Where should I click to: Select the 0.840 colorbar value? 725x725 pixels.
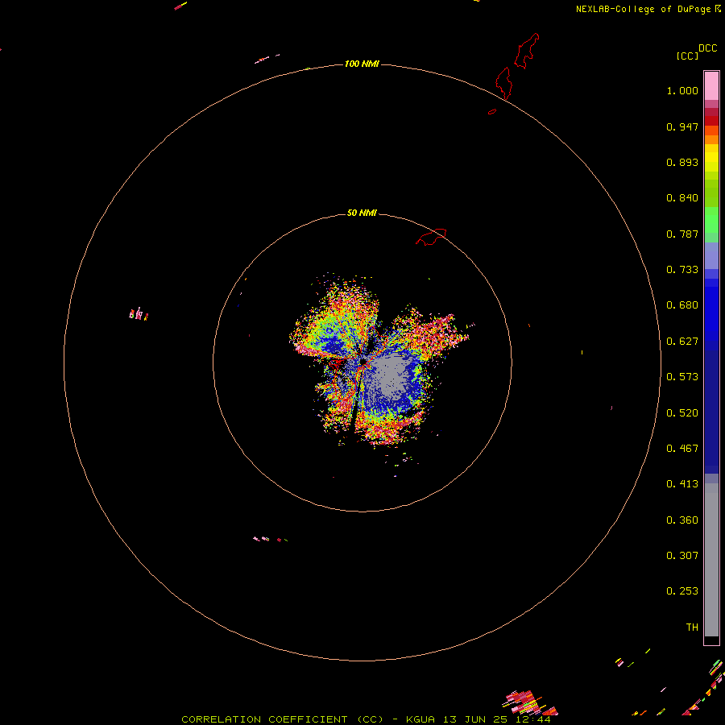click(x=682, y=198)
